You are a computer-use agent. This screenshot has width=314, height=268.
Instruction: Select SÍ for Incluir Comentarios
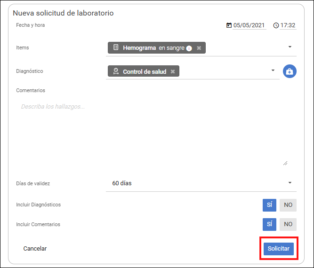click(269, 224)
